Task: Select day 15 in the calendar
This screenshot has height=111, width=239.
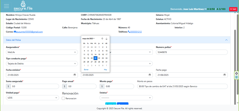Action: (x=99, y=54)
